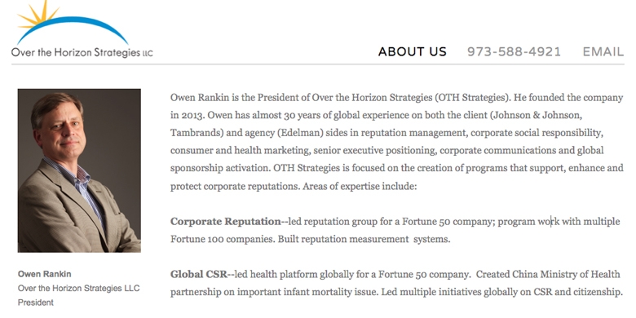Select the 973-588-4921 phone number link

click(514, 52)
